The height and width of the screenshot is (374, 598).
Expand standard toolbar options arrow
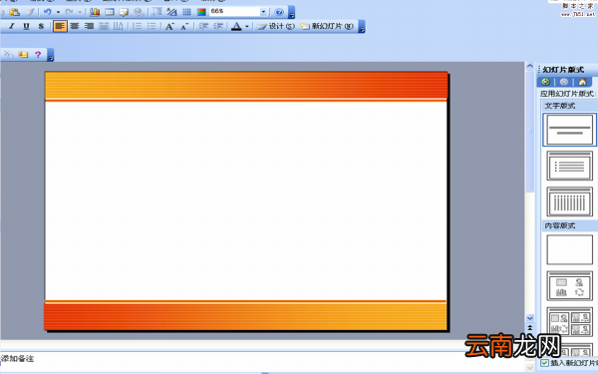point(292,12)
